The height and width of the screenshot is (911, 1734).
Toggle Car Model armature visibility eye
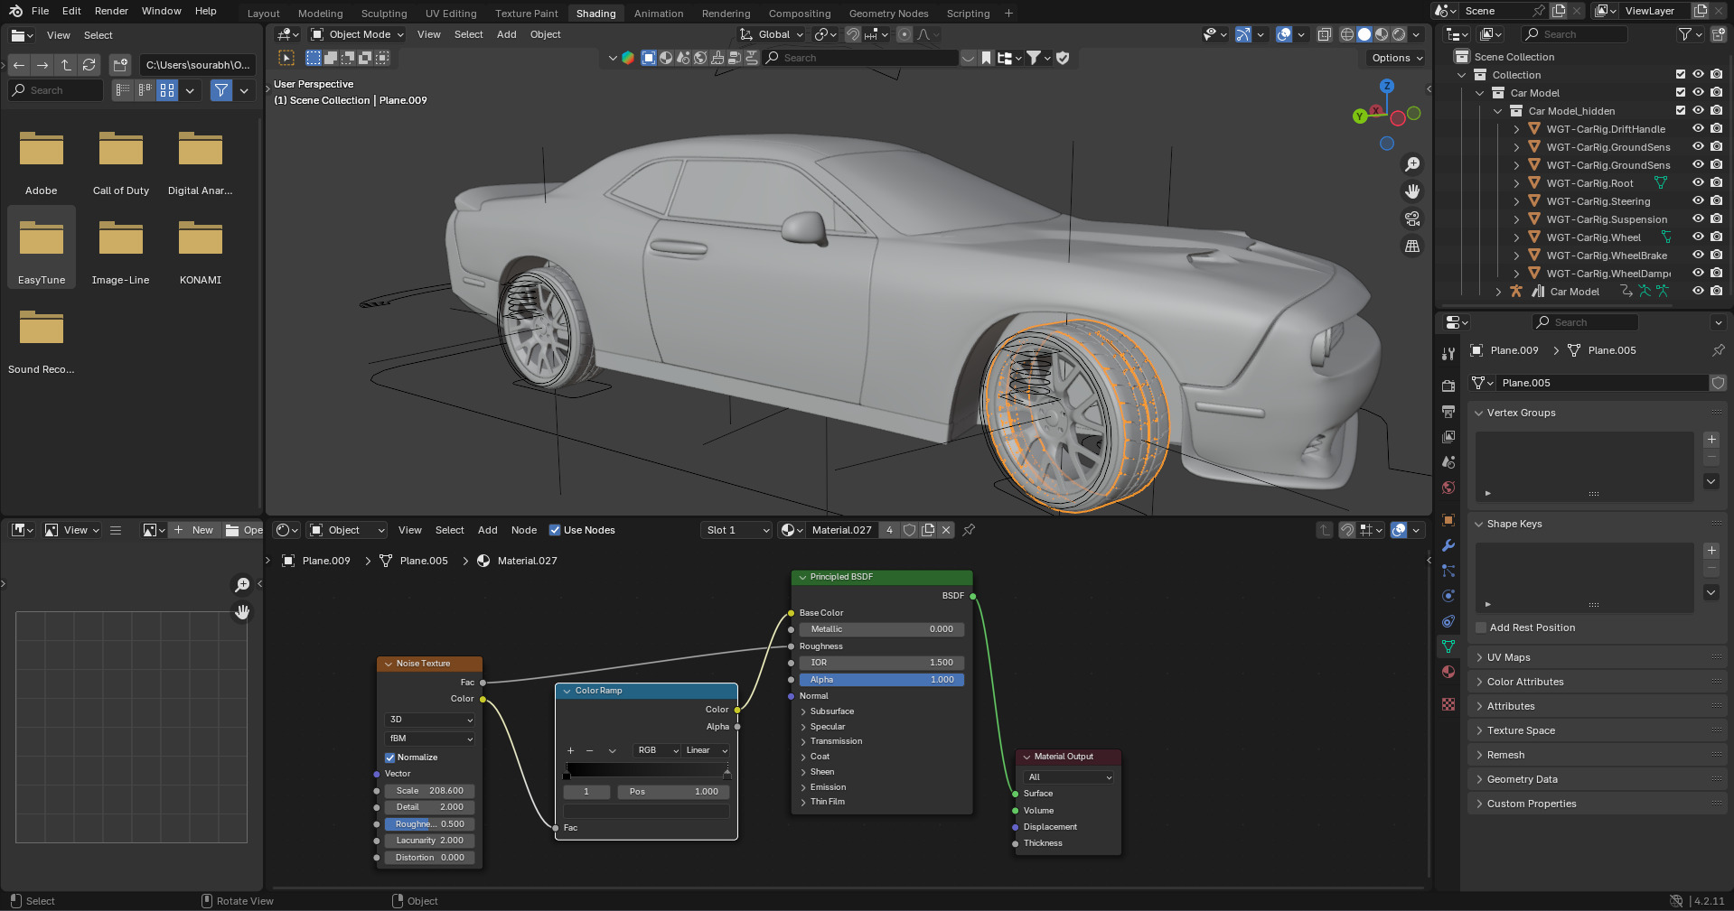pyautogui.click(x=1698, y=292)
